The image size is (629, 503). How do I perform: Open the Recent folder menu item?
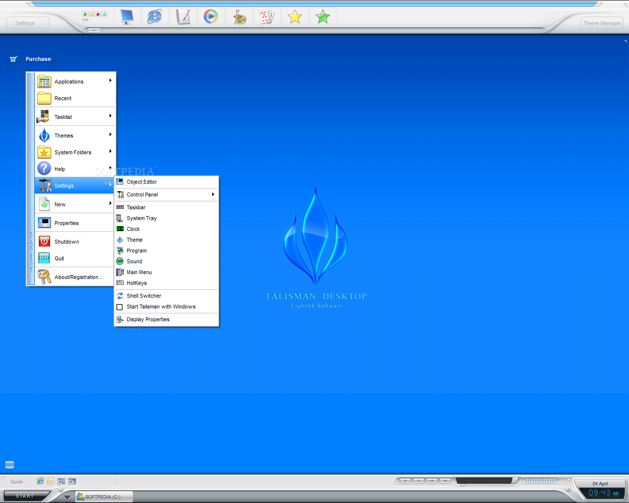click(x=75, y=98)
